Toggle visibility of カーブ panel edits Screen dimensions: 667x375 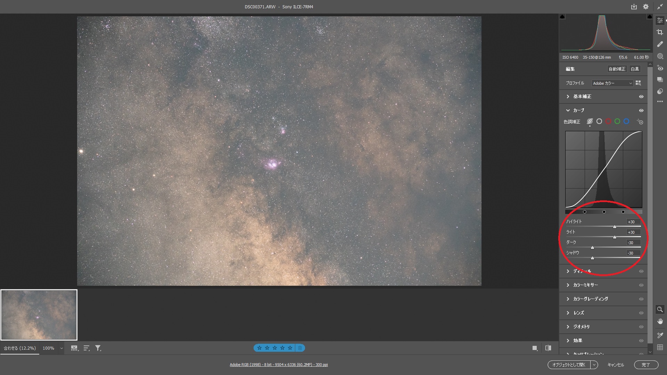pos(641,110)
